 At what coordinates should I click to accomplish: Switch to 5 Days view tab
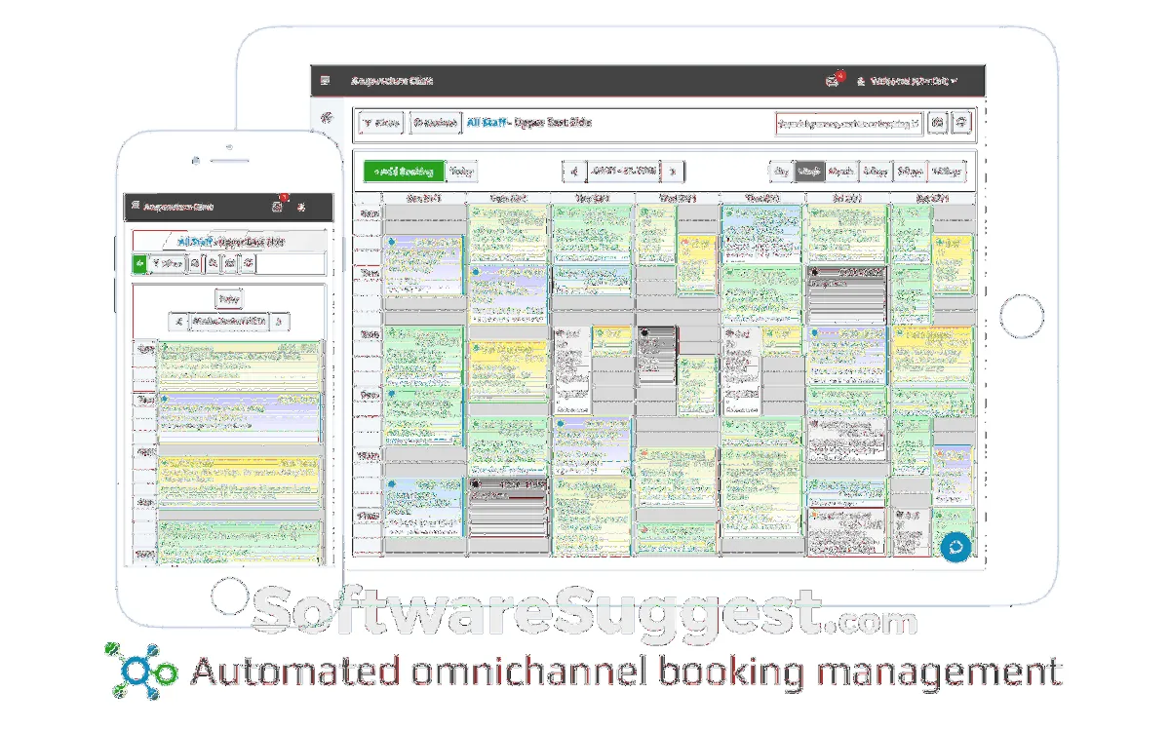910,172
